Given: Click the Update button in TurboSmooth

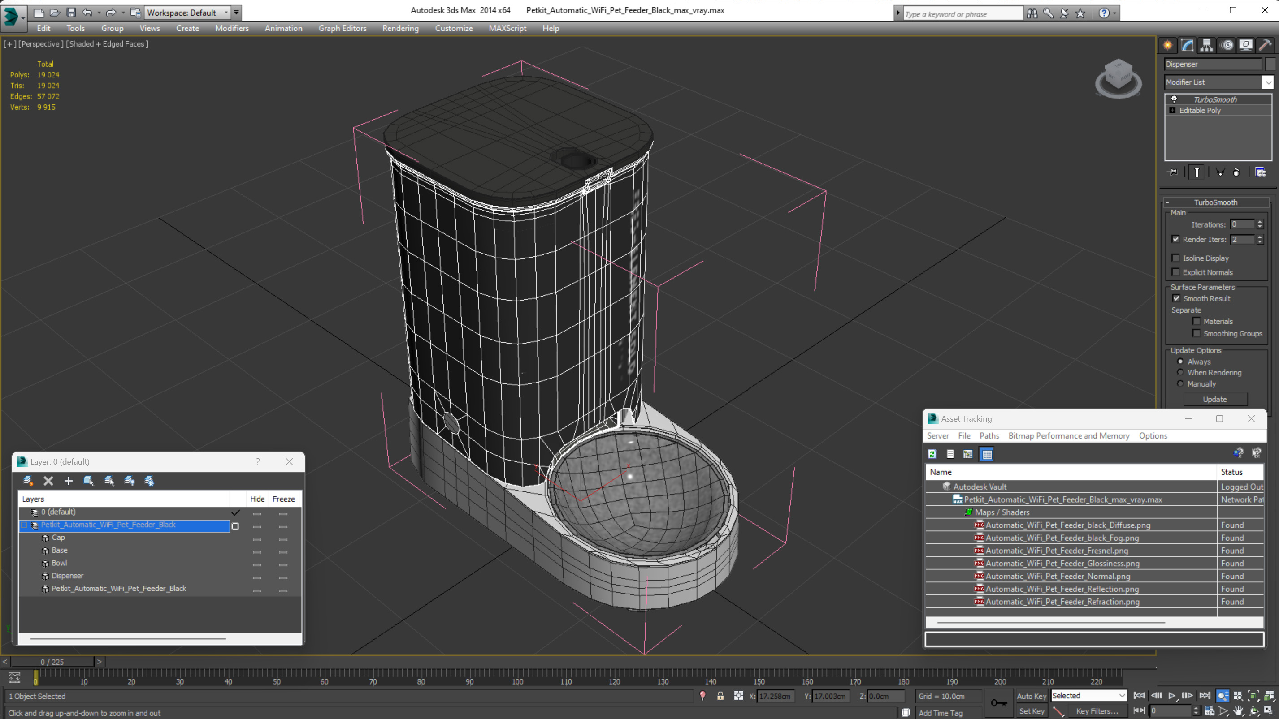Looking at the screenshot, I should tap(1214, 400).
